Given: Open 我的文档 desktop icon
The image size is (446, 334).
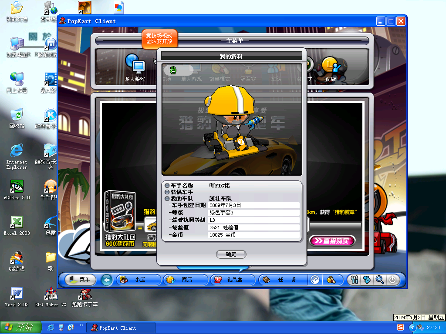Looking at the screenshot, I should click(x=17, y=12).
